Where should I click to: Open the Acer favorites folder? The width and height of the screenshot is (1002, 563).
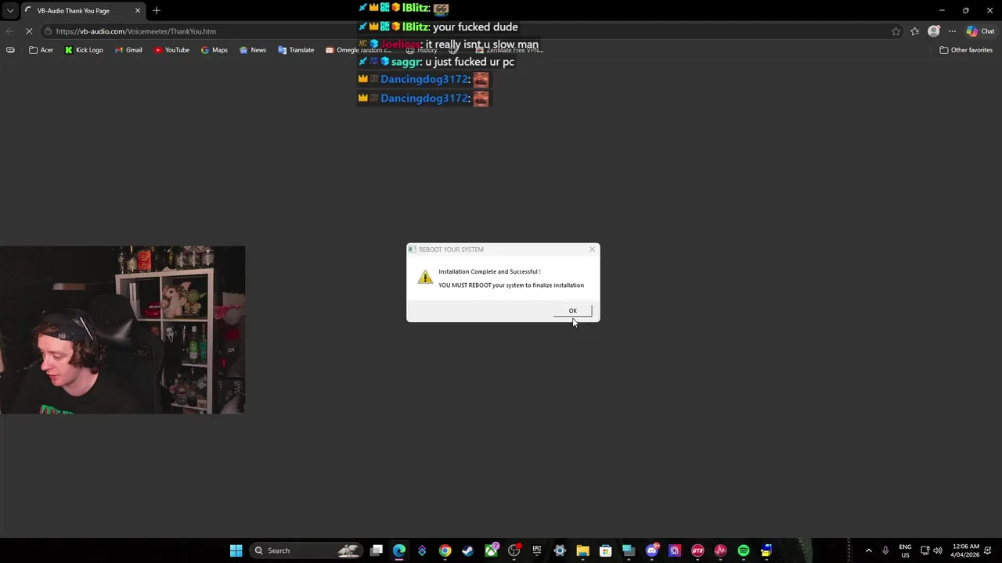[41, 50]
